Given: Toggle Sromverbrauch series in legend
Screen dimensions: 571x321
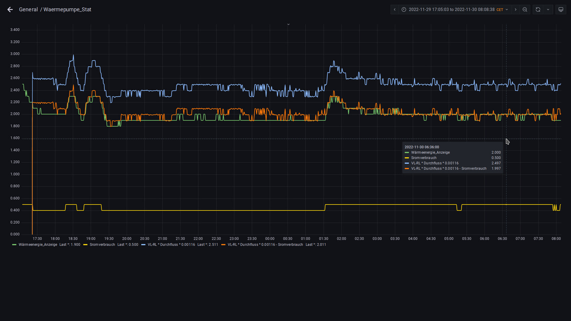Looking at the screenshot, I should [102, 245].
